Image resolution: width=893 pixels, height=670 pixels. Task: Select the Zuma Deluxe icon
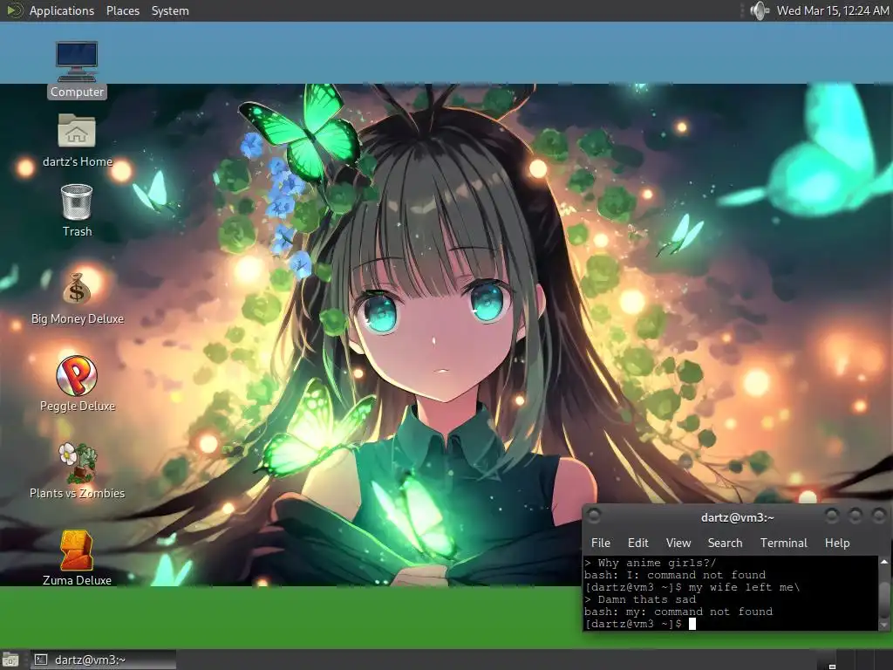click(77, 550)
